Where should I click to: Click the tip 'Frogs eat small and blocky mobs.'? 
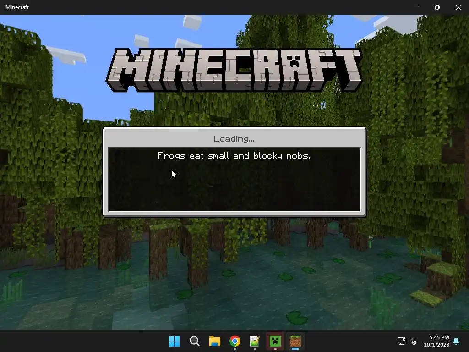click(x=234, y=156)
